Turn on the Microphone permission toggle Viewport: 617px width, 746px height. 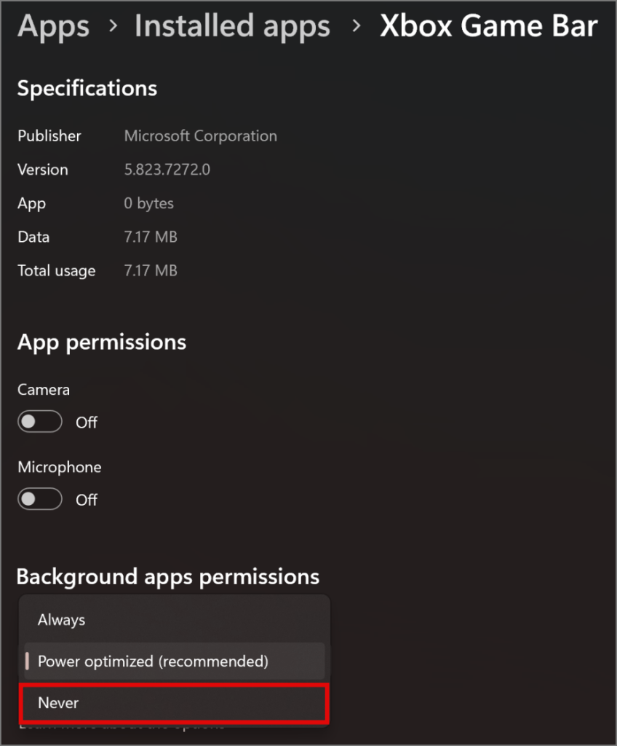click(x=39, y=499)
